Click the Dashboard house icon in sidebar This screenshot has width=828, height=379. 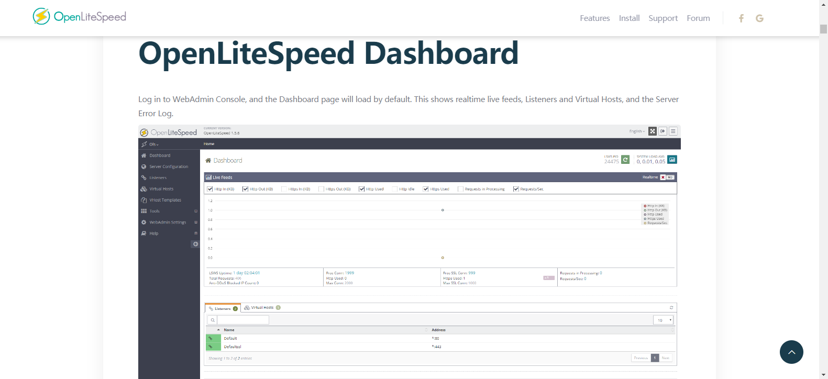click(143, 155)
